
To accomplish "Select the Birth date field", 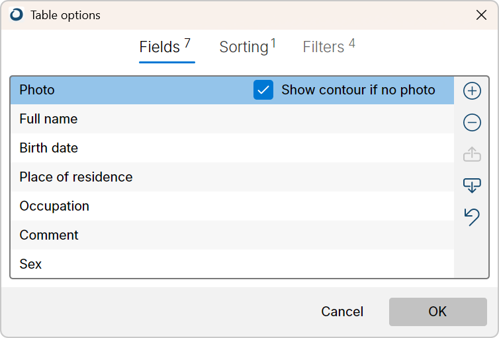I will 232,148.
